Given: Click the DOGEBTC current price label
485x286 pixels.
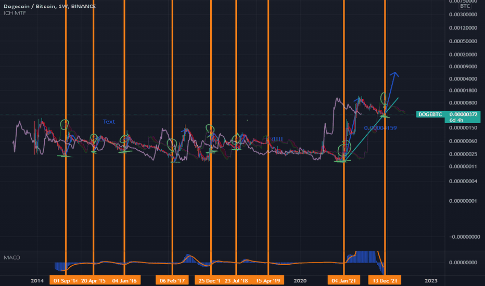Looking at the screenshot, I should click(x=448, y=114).
